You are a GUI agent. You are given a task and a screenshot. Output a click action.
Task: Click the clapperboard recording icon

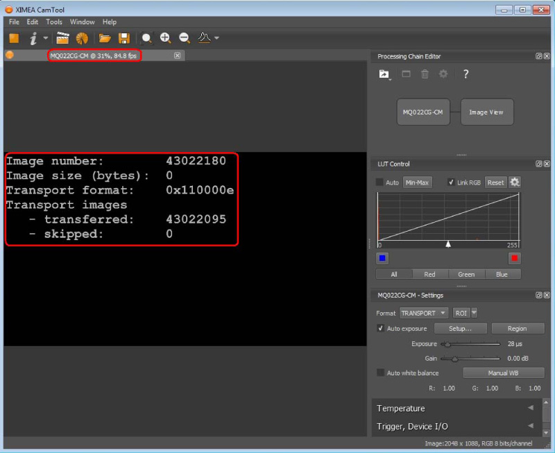(x=62, y=38)
